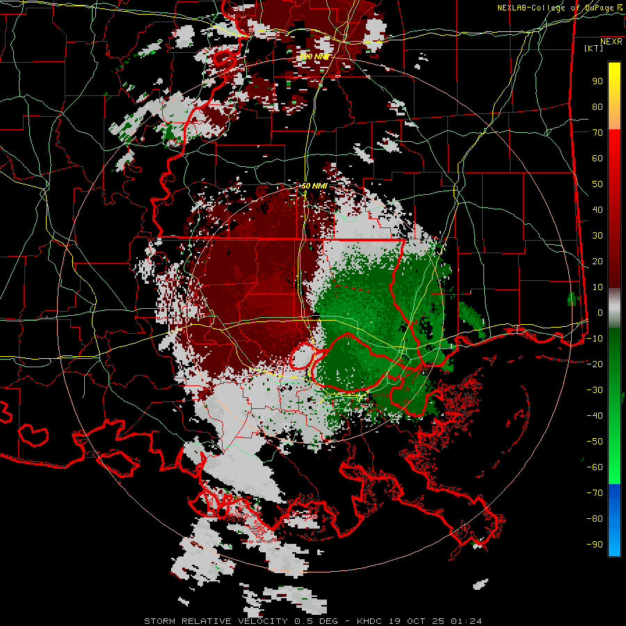Select the positive 20 scale value

point(597,261)
